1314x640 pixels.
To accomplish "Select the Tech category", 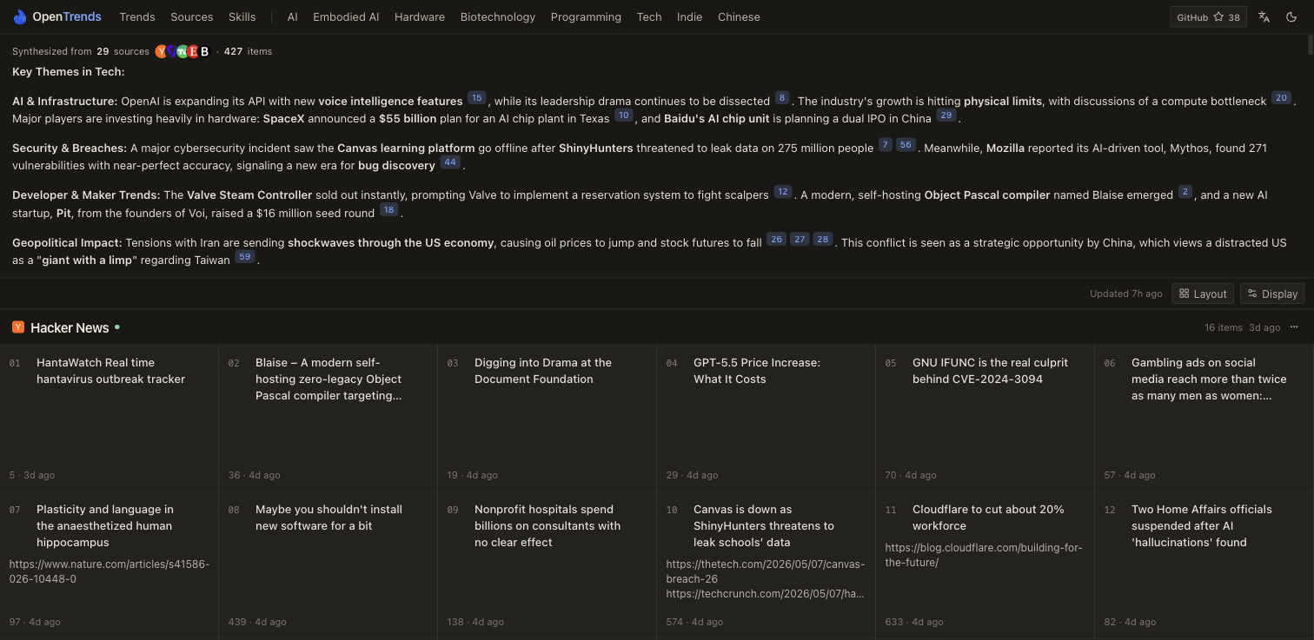I will click(x=649, y=16).
